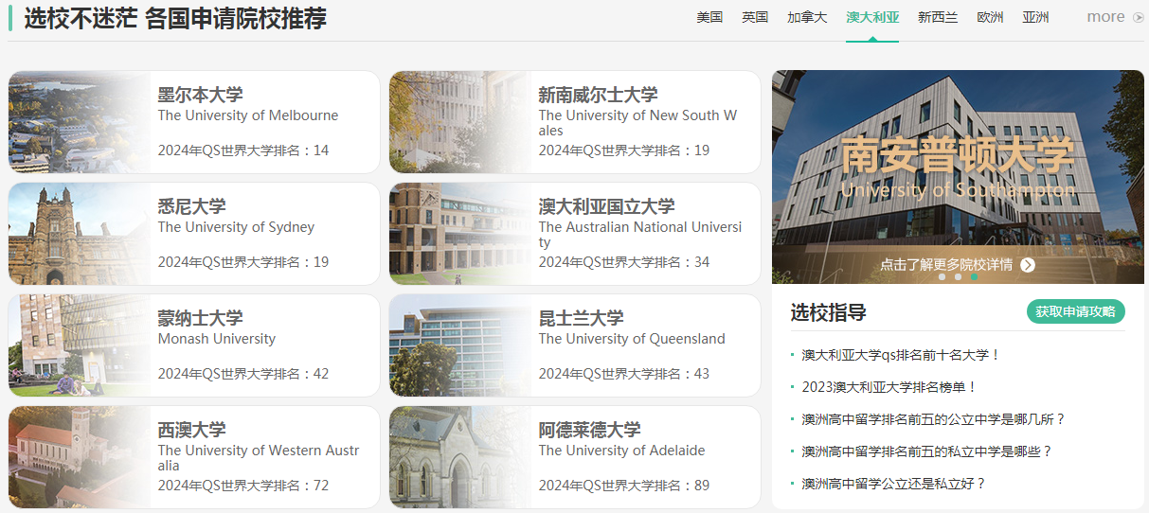
Task: Open the 新南威尔士大学 building thumbnail
Action: (460, 122)
